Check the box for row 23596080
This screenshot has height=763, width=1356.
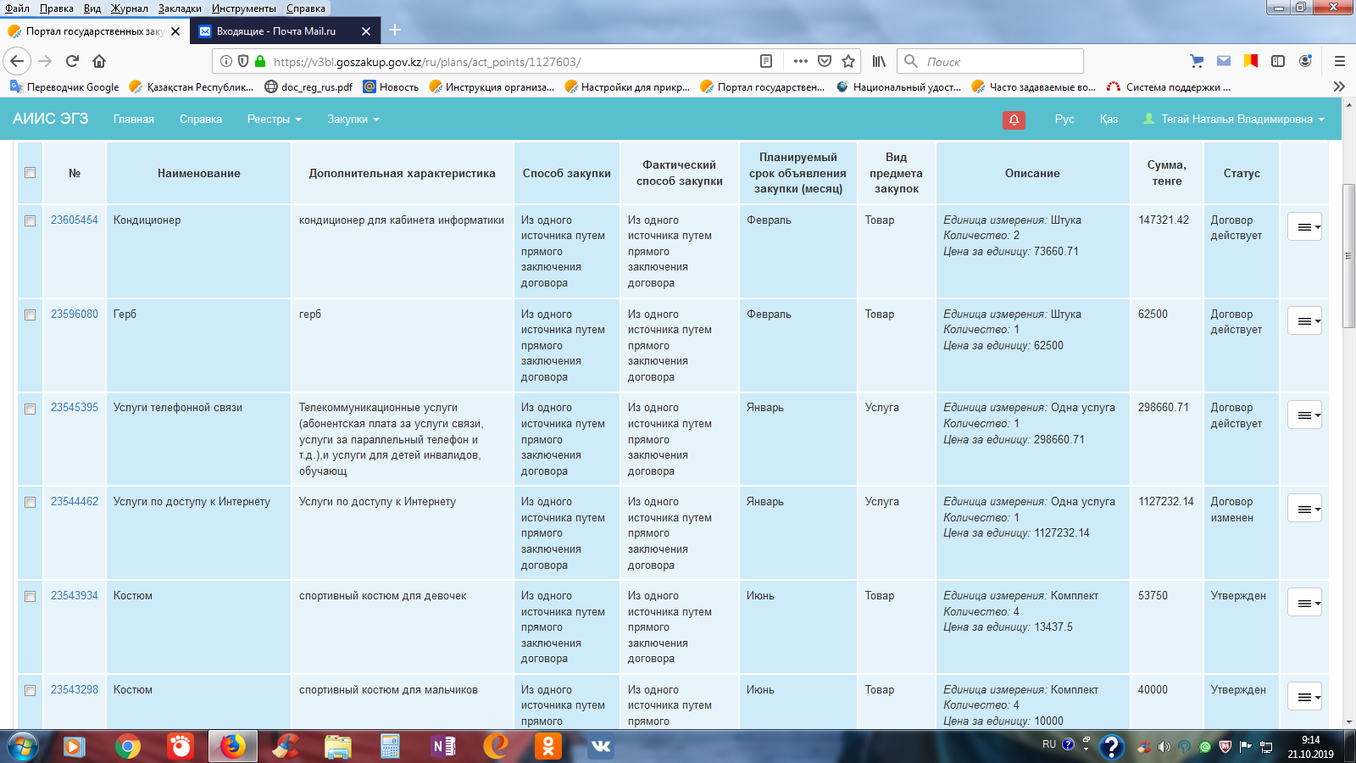click(31, 315)
